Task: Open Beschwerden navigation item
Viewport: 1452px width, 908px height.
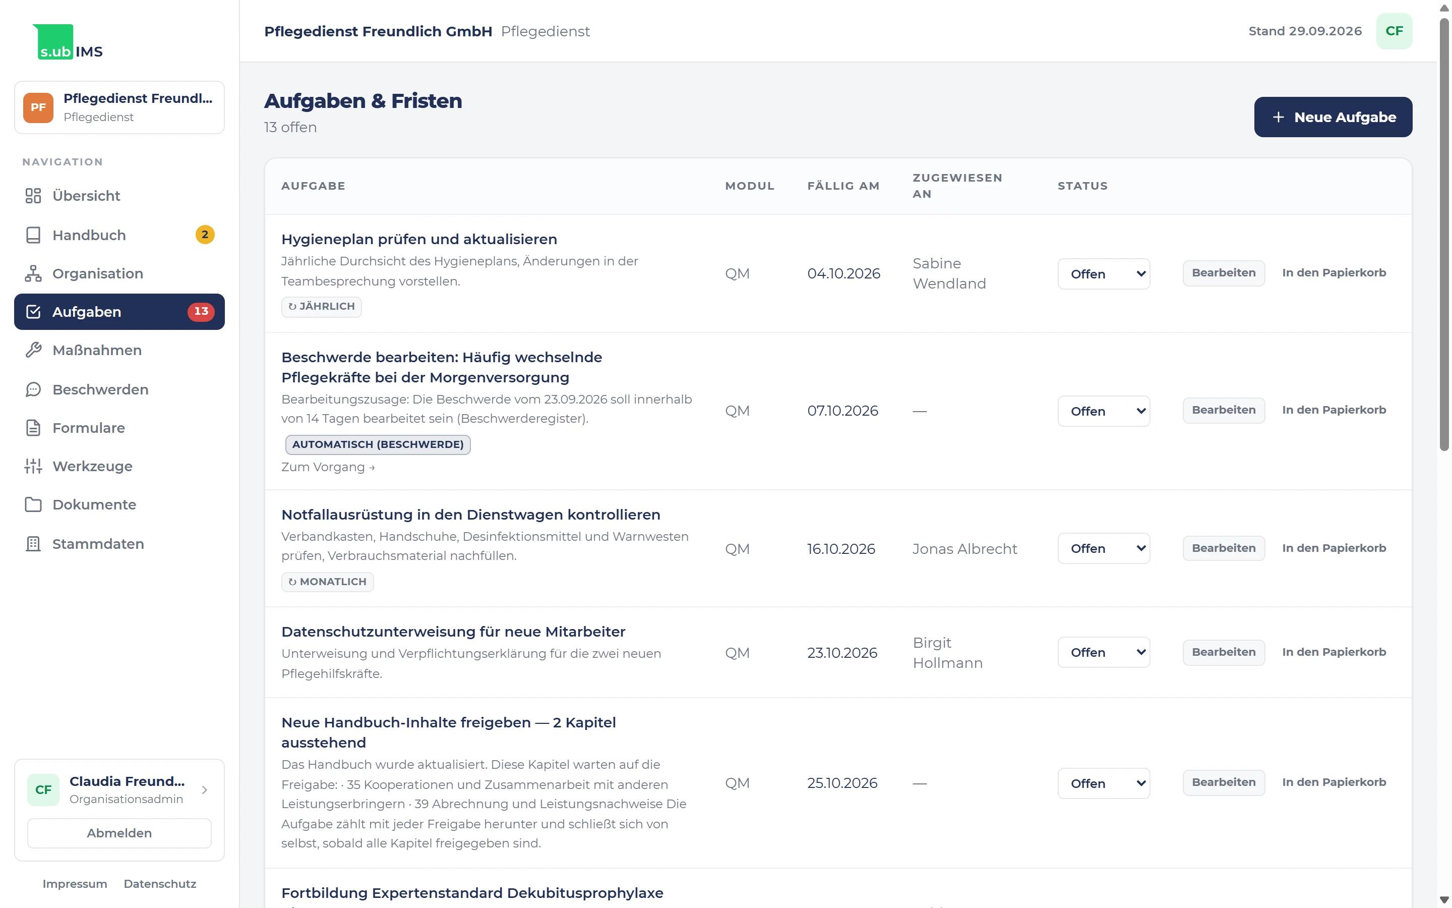Action: pyautogui.click(x=119, y=389)
